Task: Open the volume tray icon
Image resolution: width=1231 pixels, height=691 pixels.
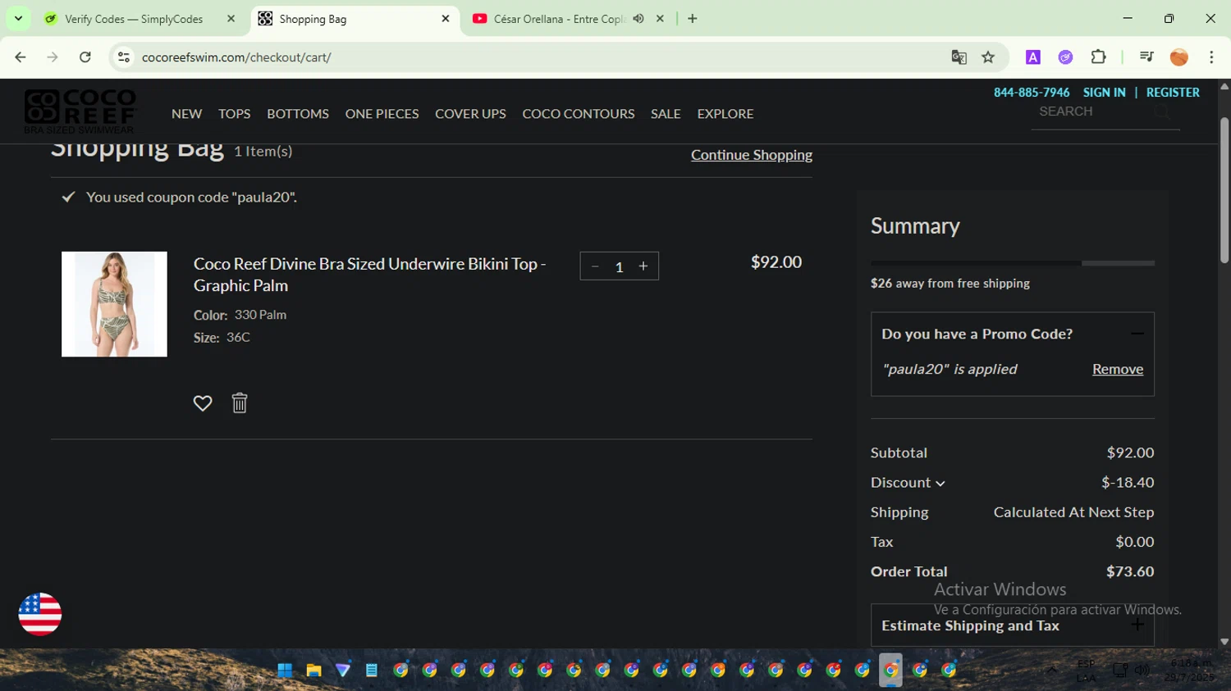Action: point(1142,671)
